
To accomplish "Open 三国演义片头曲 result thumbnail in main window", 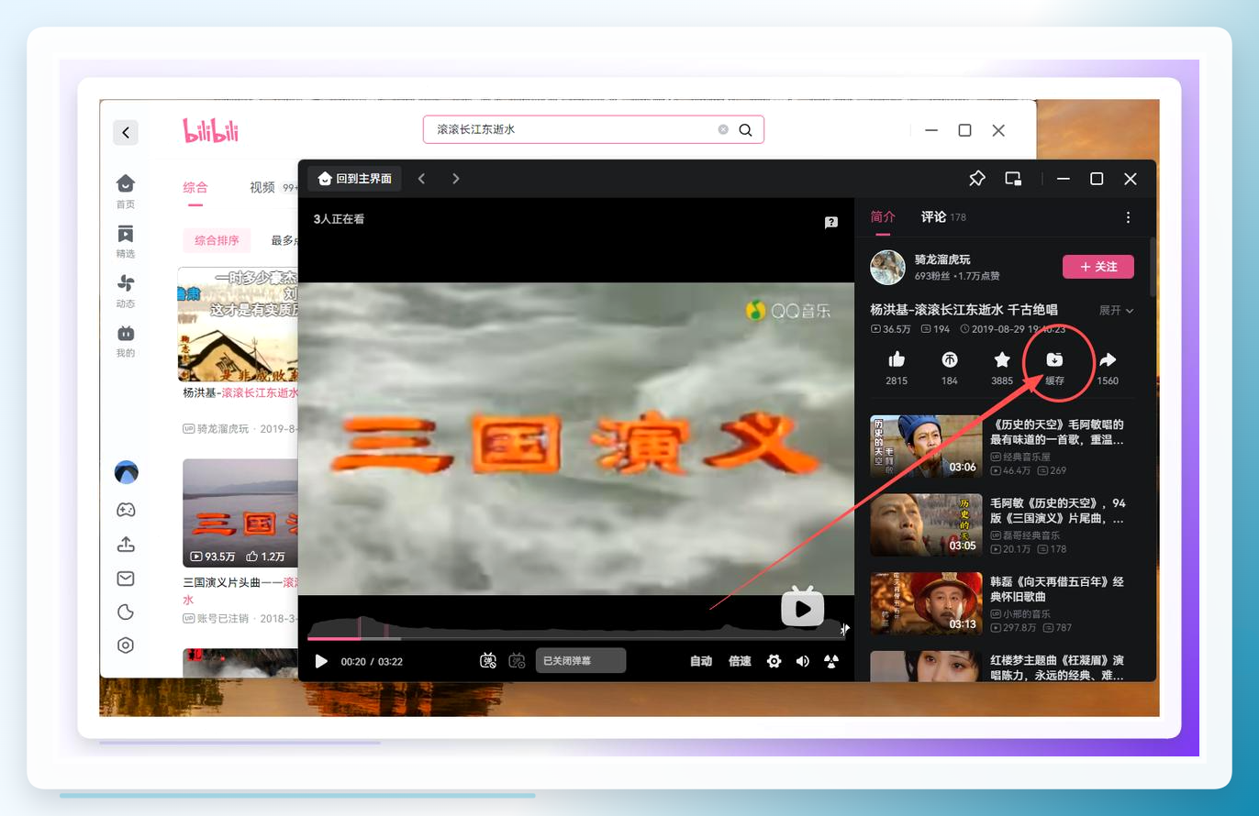I will click(240, 513).
